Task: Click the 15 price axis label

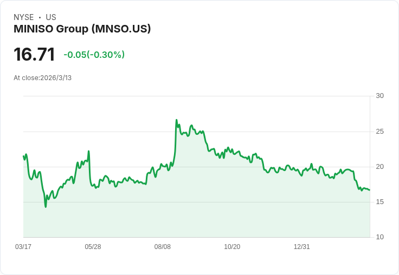Action: point(379,202)
